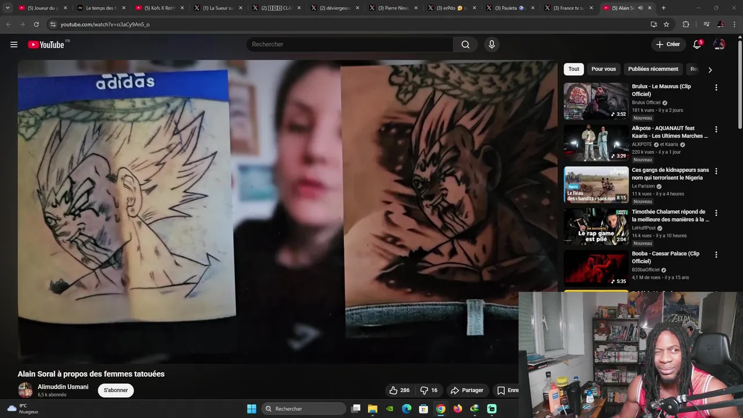The height and width of the screenshot is (418, 743).
Task: Click the main video player area
Action: (x=287, y=212)
